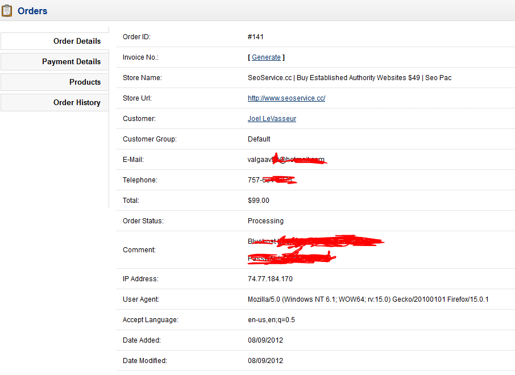The width and height of the screenshot is (515, 375).
Task: Click the IP address 74.77.184.170
Action: point(270,279)
